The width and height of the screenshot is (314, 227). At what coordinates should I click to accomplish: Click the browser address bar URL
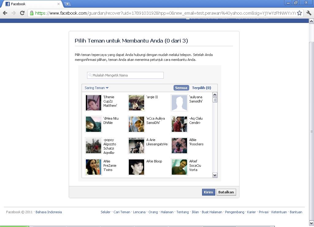click(x=165, y=13)
